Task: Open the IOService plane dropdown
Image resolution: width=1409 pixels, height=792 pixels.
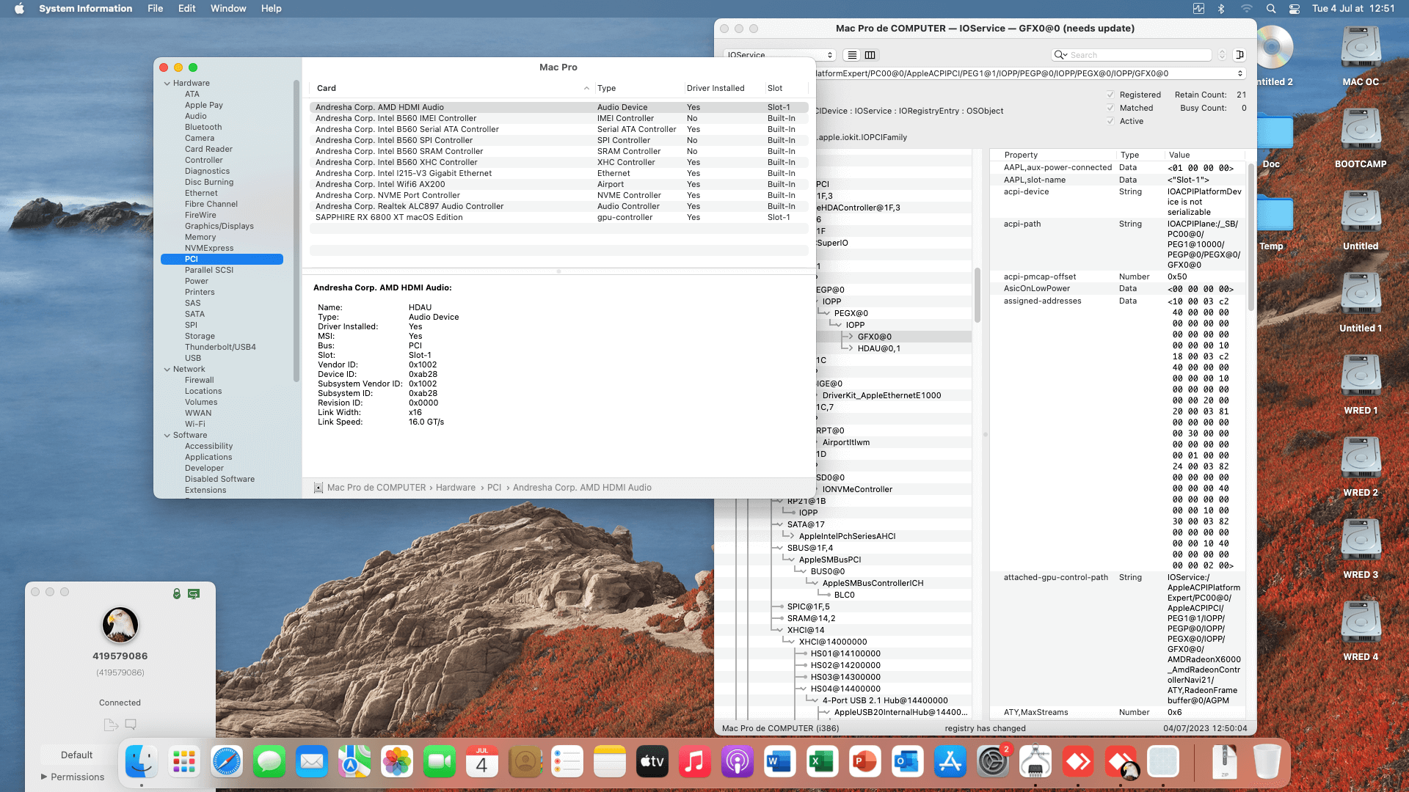Action: point(779,55)
